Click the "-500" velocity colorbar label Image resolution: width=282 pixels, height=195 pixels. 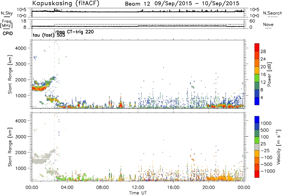[x=266, y=164]
